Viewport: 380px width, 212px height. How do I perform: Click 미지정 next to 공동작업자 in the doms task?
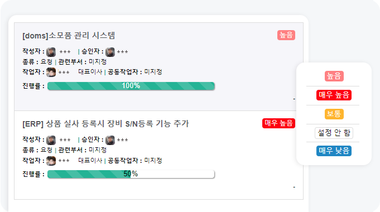[x=153, y=72]
